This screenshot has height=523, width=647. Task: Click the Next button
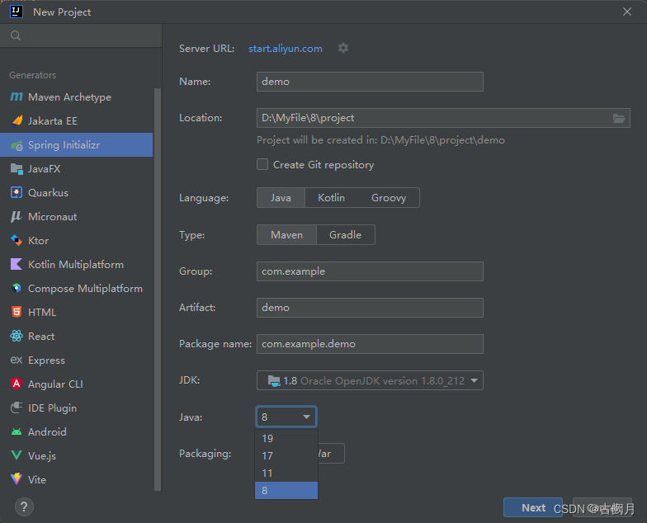pos(533,508)
